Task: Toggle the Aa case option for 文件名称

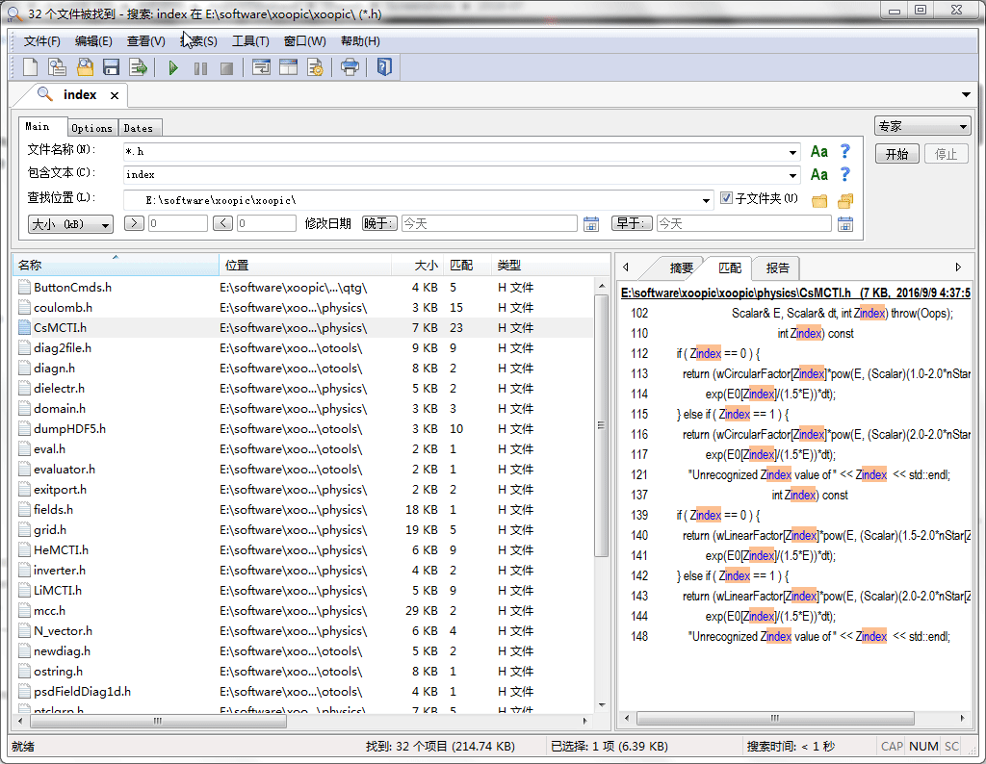Action: 818,151
